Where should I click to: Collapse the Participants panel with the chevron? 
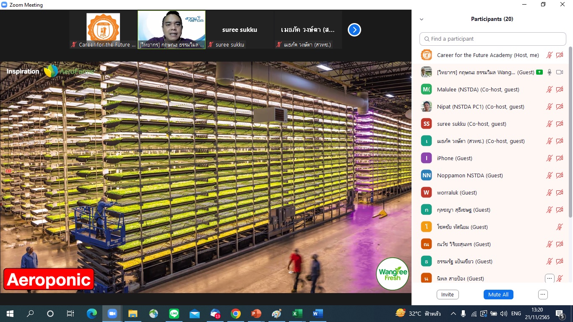click(x=422, y=19)
